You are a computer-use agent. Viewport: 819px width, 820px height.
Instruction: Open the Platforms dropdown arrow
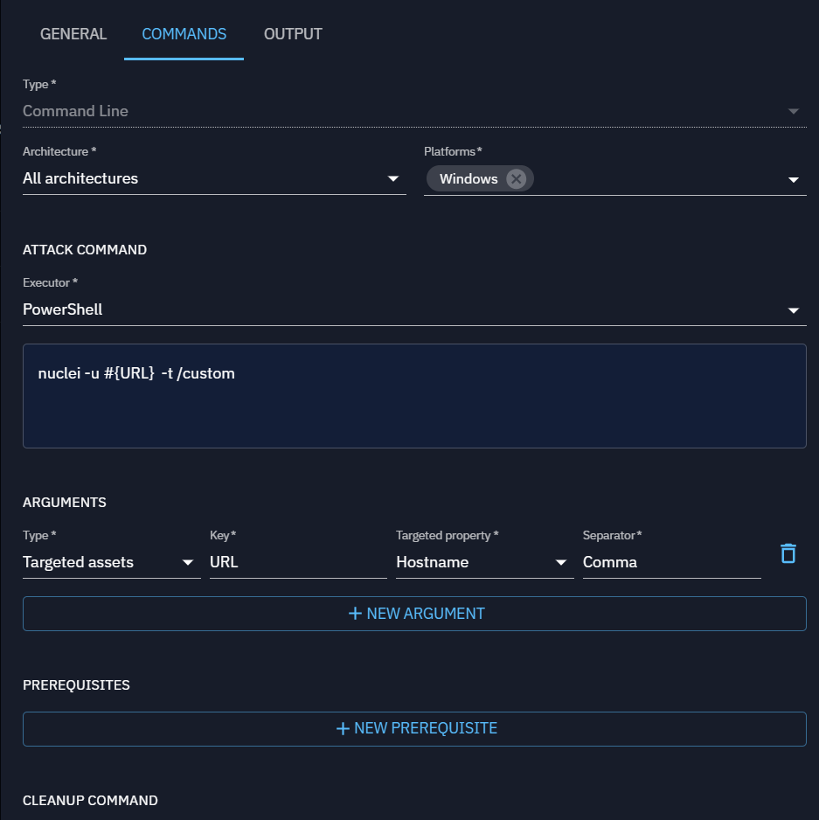tap(793, 179)
